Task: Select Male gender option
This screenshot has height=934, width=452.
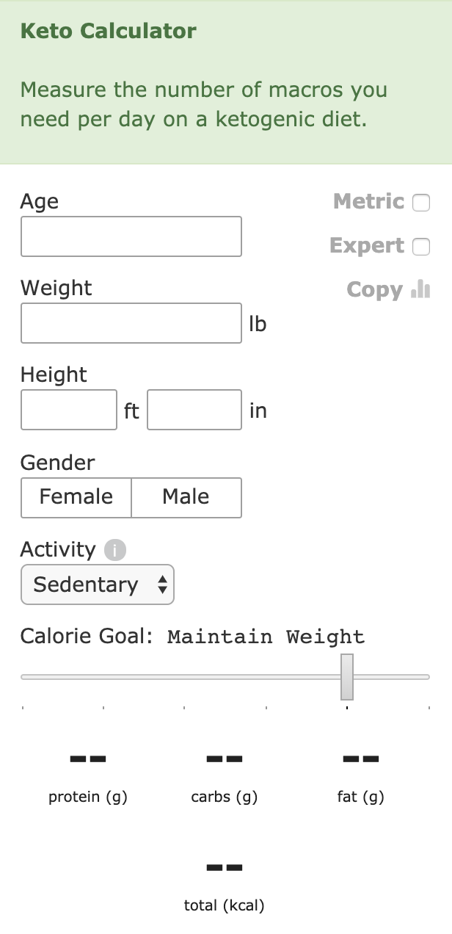Action: 186,497
